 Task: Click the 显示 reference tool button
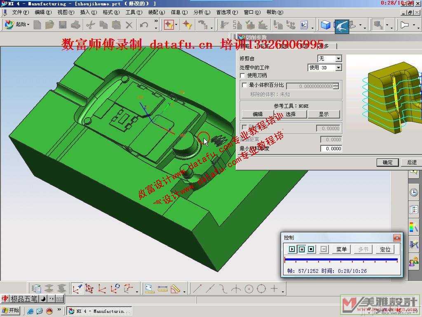[324, 114]
